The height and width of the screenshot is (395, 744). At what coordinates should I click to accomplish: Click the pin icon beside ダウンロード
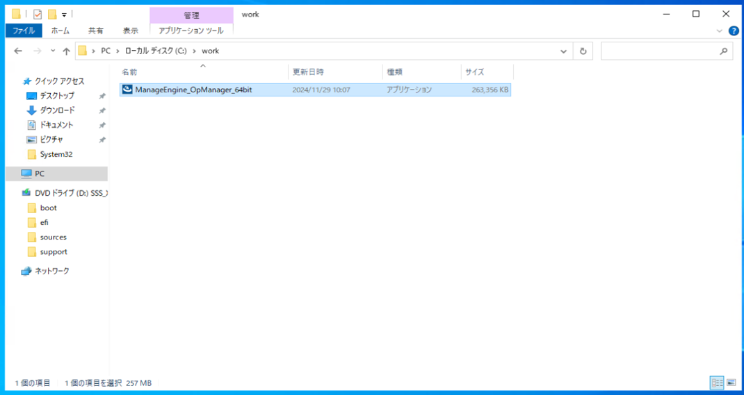coord(102,111)
